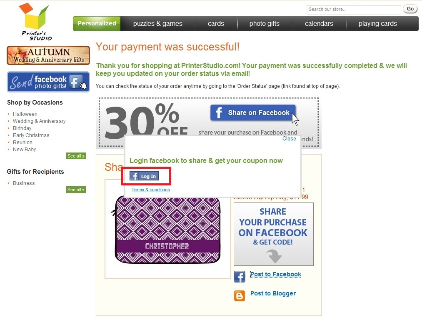Close the Facebook login popup
This screenshot has height=325, width=422.
[289, 138]
